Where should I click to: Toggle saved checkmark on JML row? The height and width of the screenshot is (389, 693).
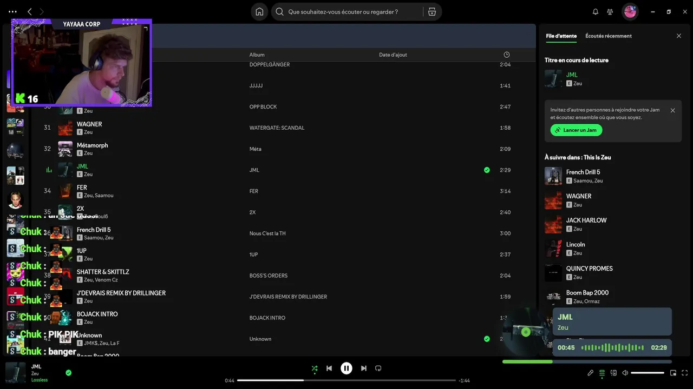pyautogui.click(x=487, y=170)
